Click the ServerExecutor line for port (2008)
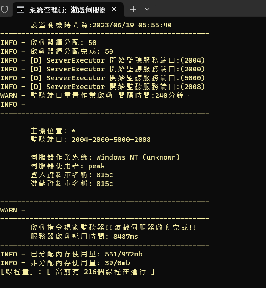 pyautogui.click(x=103, y=87)
